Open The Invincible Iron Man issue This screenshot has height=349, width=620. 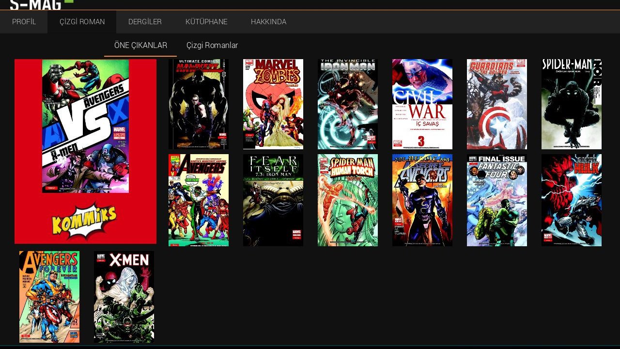coord(347,103)
